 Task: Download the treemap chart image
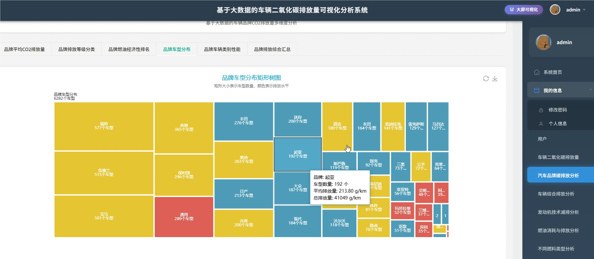pyautogui.click(x=495, y=78)
